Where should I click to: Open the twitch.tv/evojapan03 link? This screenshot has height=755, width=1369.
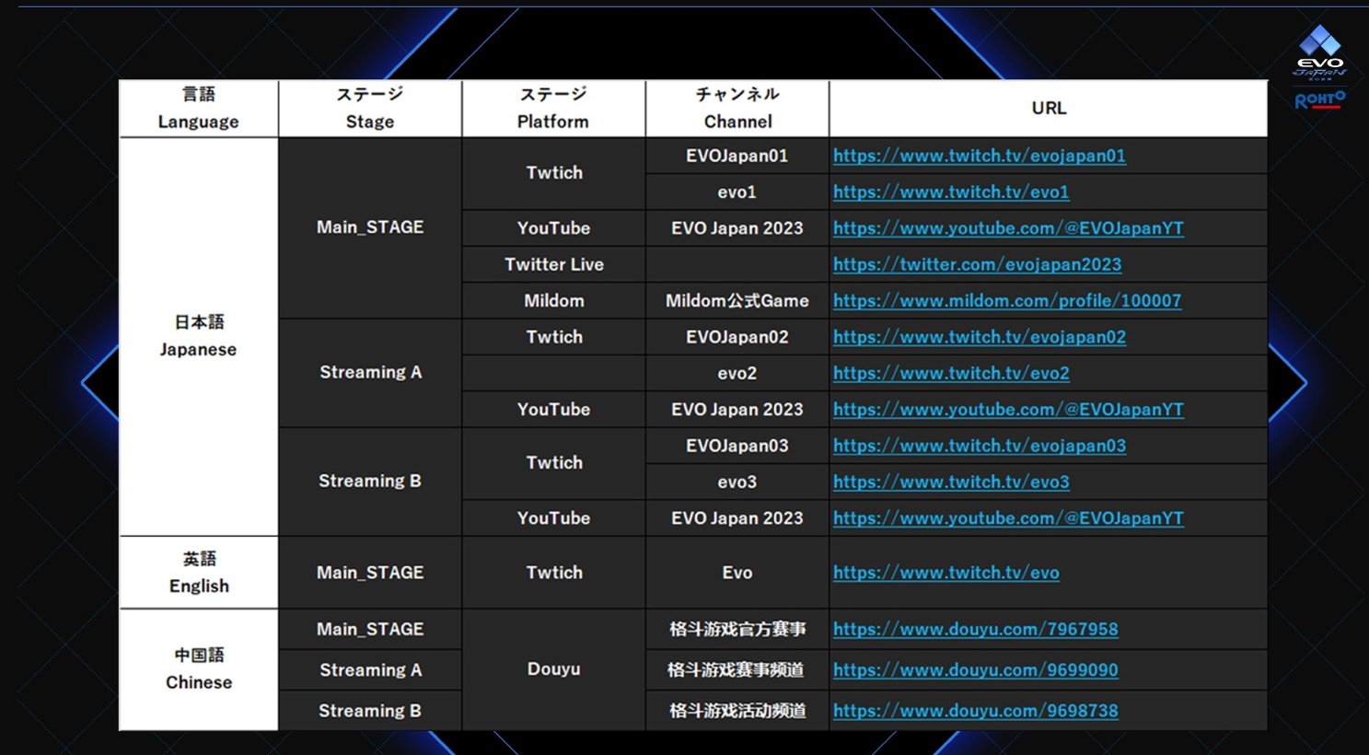click(979, 446)
